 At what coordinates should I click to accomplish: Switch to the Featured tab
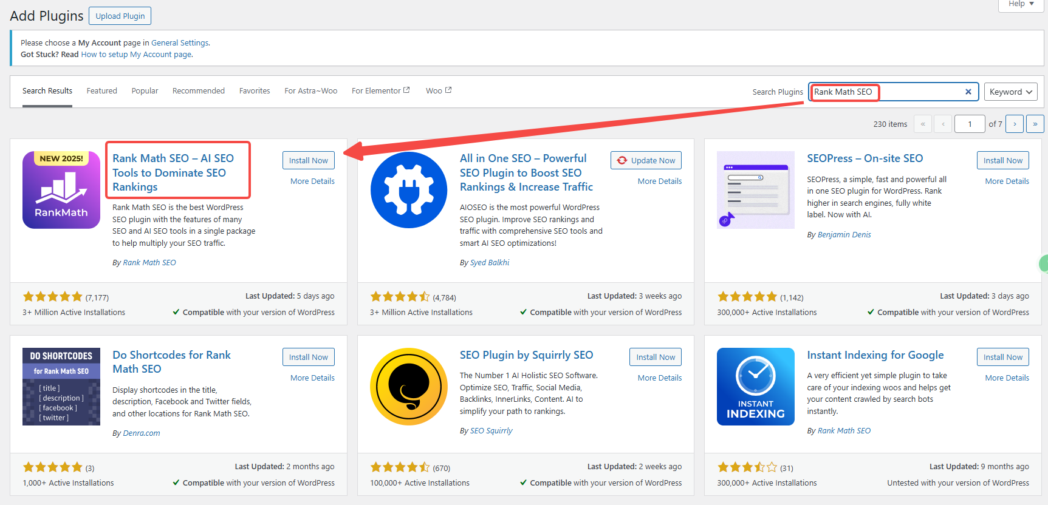coord(101,91)
